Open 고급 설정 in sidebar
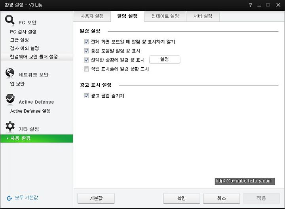Viewport: 285px width, 209px height. (19, 40)
